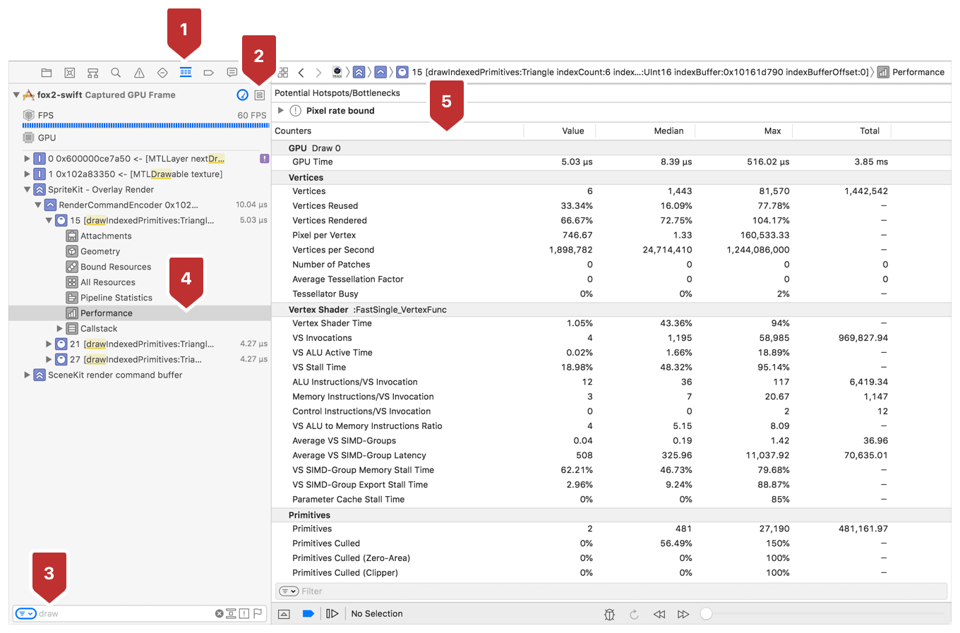The height and width of the screenshot is (633, 960).
Task: Select Performance in the navigator tree
Action: [106, 313]
